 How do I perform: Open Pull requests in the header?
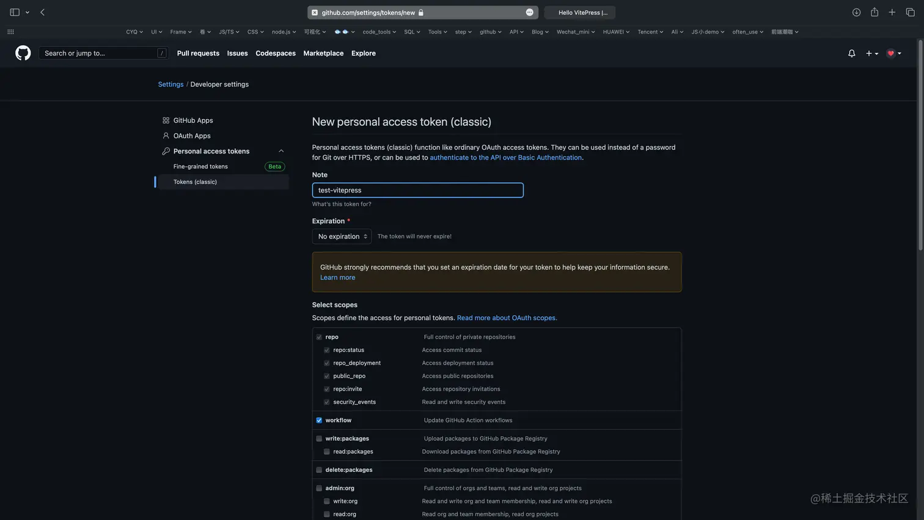click(198, 53)
